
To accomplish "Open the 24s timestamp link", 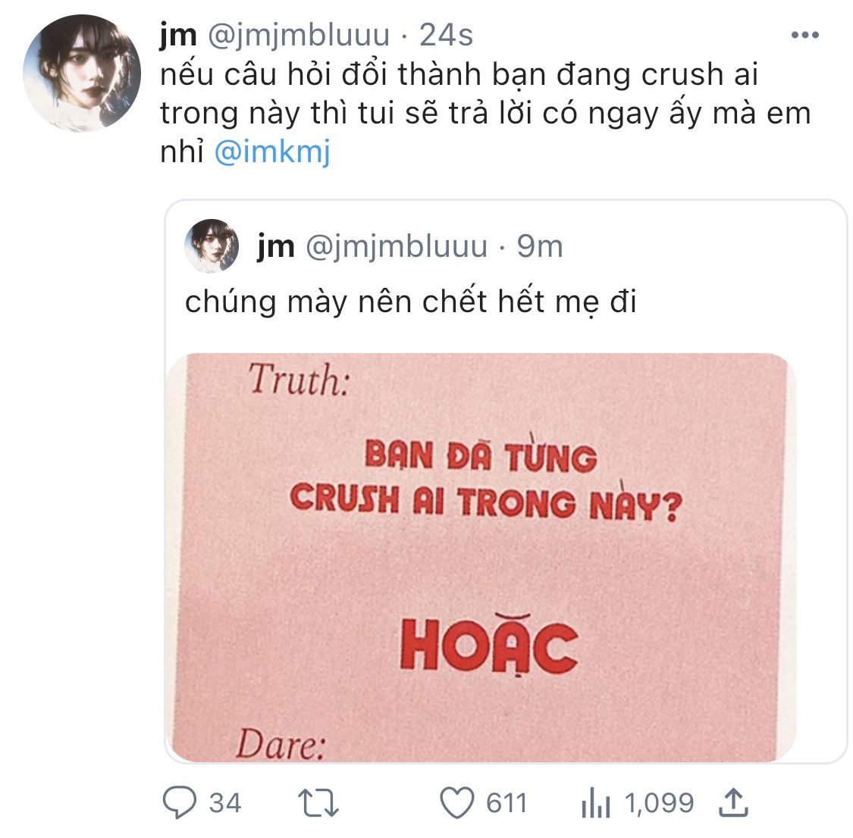I will [x=446, y=36].
